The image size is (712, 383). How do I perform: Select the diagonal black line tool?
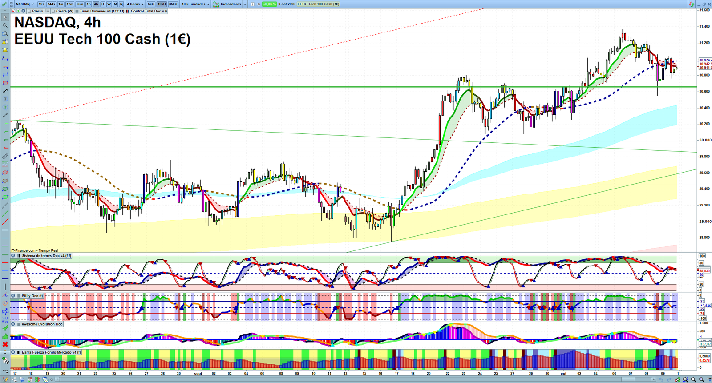pyautogui.click(x=5, y=206)
